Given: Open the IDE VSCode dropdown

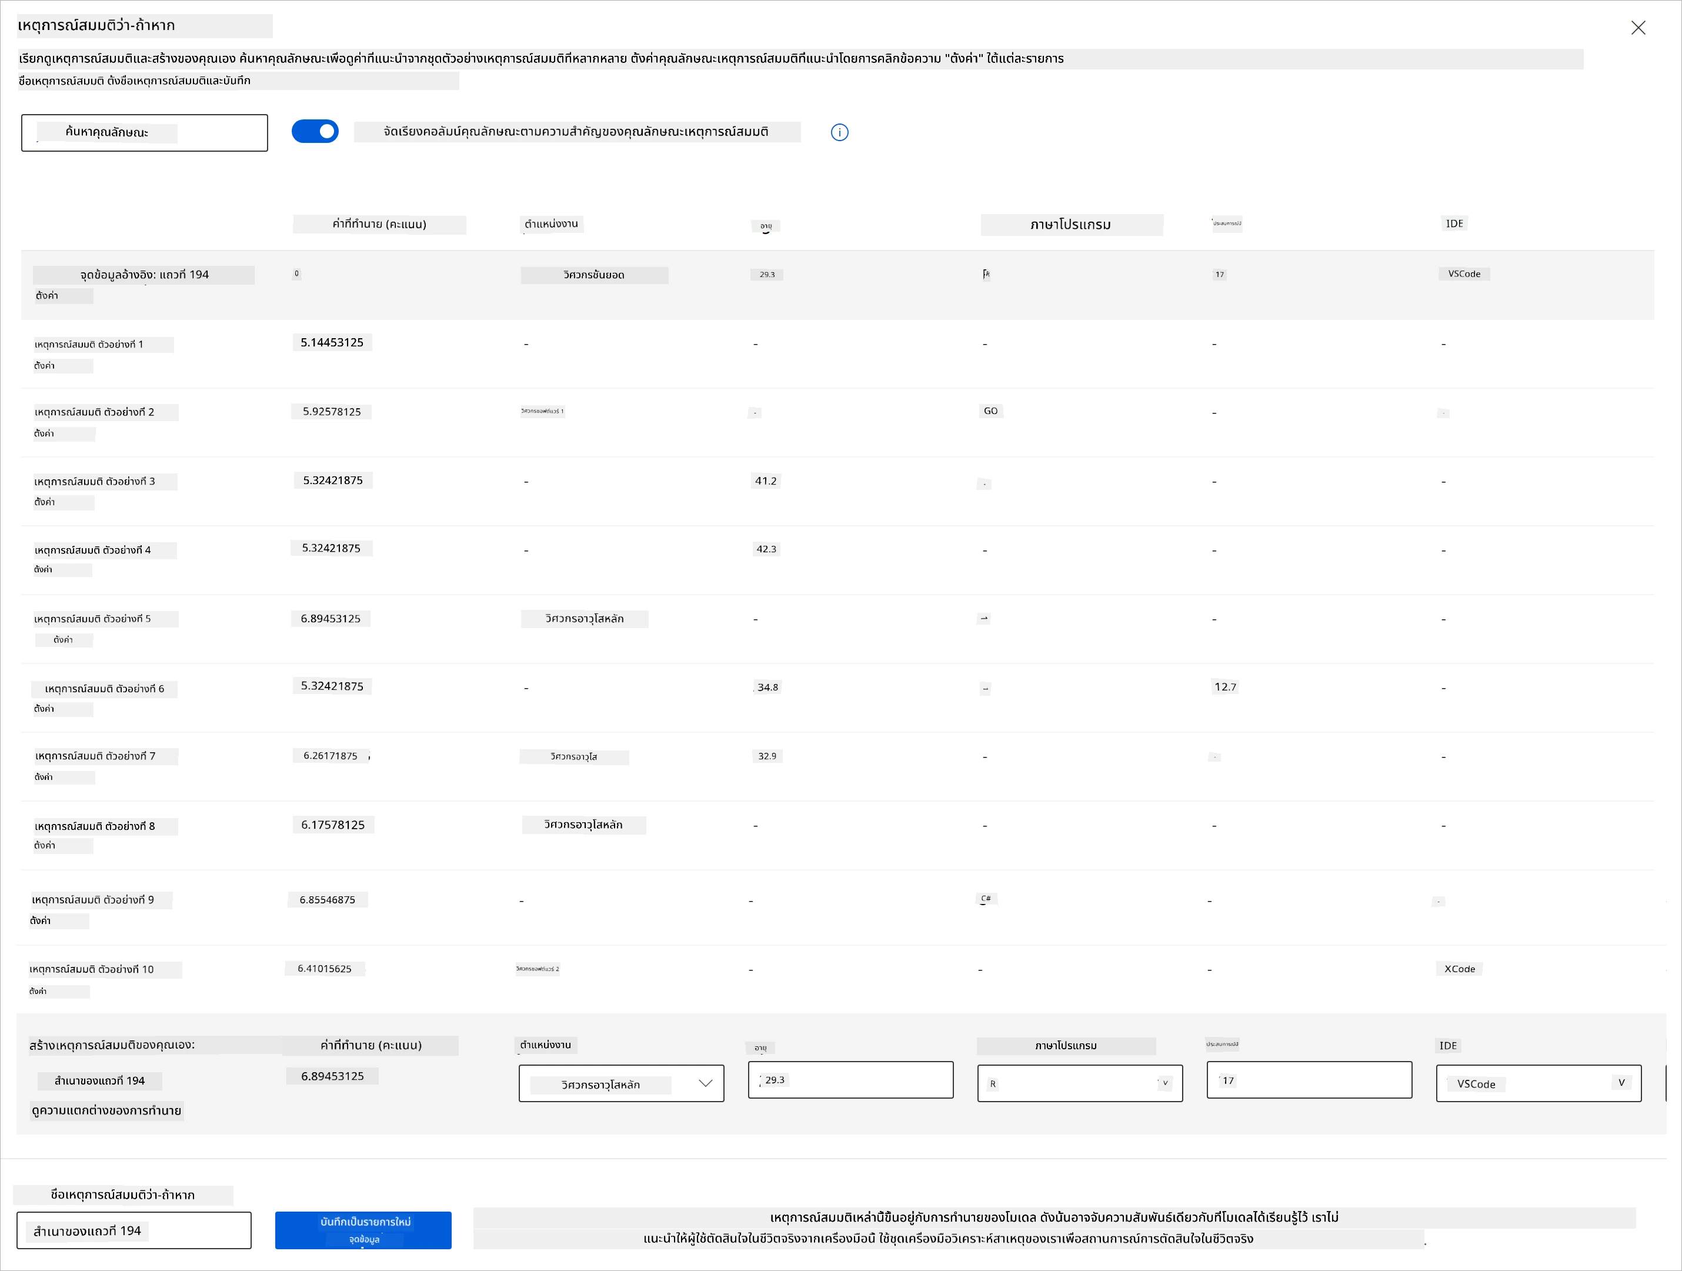Looking at the screenshot, I should [x=1539, y=1084].
